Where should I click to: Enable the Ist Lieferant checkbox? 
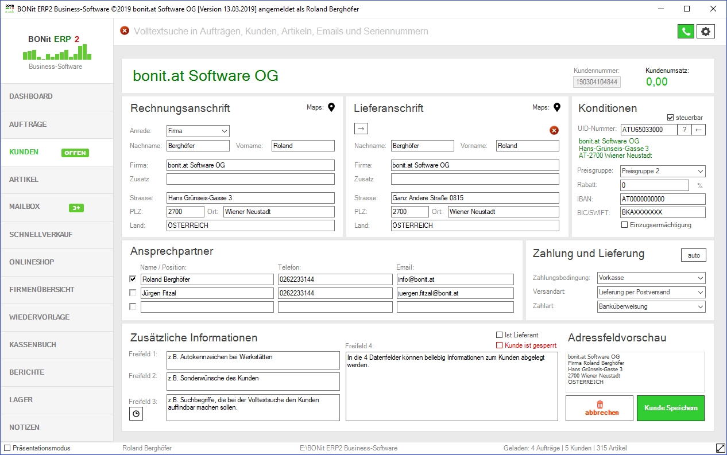pos(499,335)
